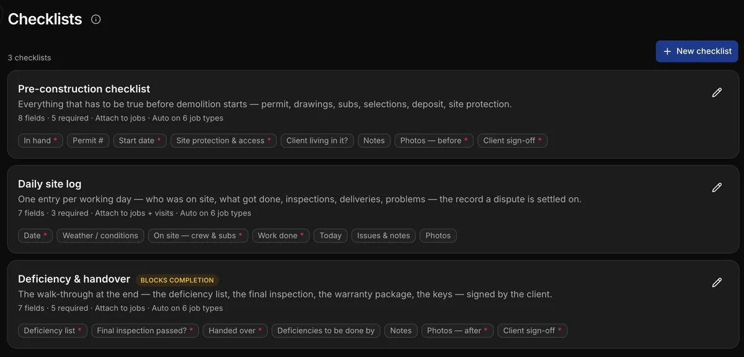Click Notes chip in Pre-construction checklist

[x=374, y=140]
